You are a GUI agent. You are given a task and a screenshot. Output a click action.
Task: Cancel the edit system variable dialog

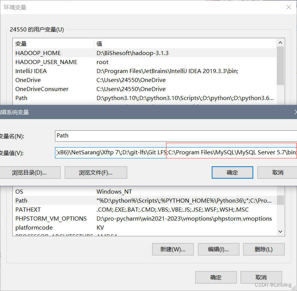[277, 172]
